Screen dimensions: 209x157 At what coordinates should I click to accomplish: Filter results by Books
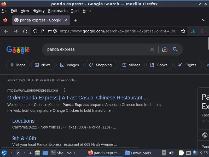pyautogui.click(x=159, y=65)
